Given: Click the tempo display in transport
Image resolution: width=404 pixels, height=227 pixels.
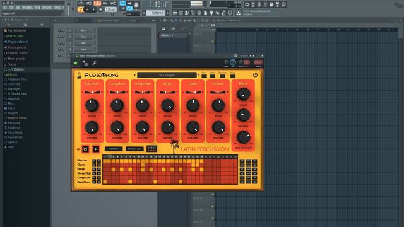Looking at the screenshot, I should coord(111,9).
